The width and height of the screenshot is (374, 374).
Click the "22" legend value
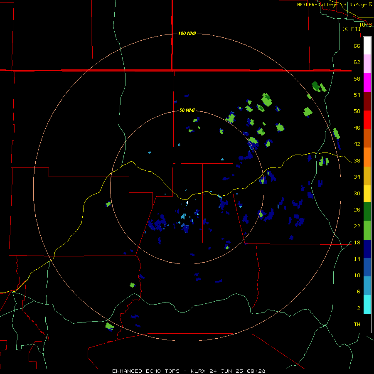357,226
